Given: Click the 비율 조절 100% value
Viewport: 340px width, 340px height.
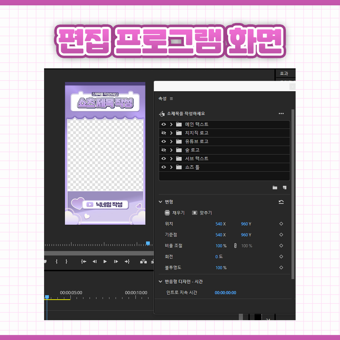Looking at the screenshot, I should [221, 246].
